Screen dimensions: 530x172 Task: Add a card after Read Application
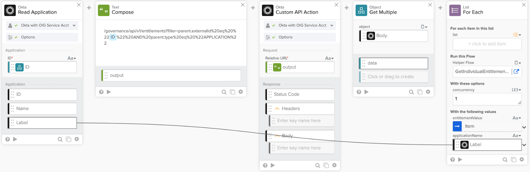point(89,8)
